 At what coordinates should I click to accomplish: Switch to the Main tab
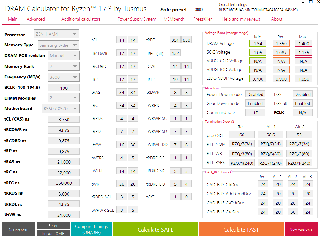click(13, 19)
